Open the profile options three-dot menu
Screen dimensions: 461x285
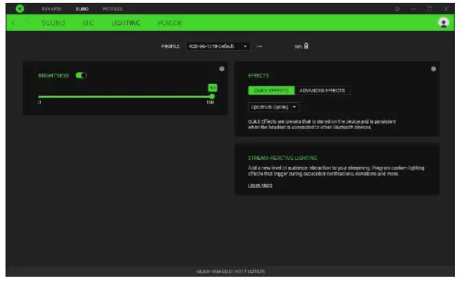(x=259, y=46)
